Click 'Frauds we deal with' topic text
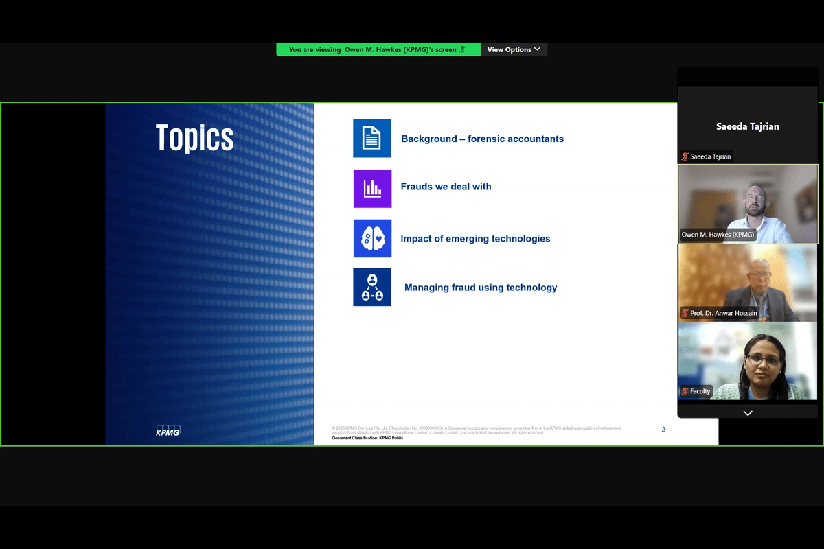The width and height of the screenshot is (824, 549). click(446, 187)
